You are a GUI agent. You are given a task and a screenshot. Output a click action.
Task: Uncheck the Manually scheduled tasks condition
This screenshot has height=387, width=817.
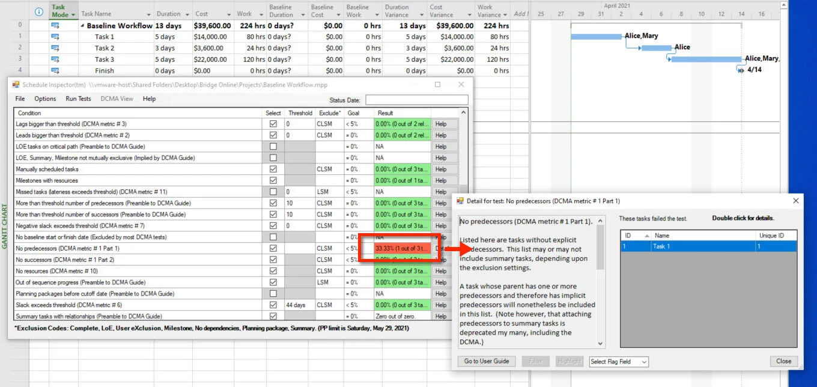(273, 169)
